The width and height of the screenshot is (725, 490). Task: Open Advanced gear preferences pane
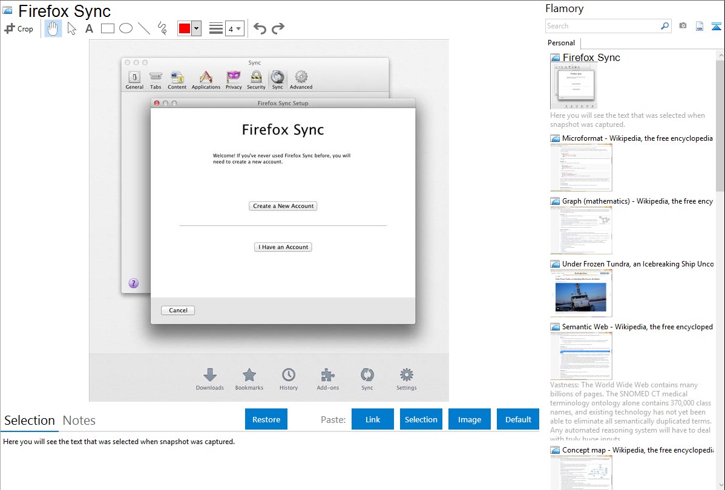click(301, 80)
